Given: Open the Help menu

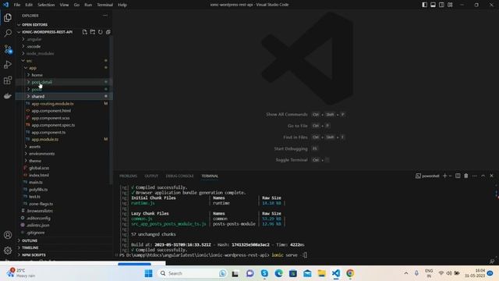Looking at the screenshot, I should click(x=122, y=5).
